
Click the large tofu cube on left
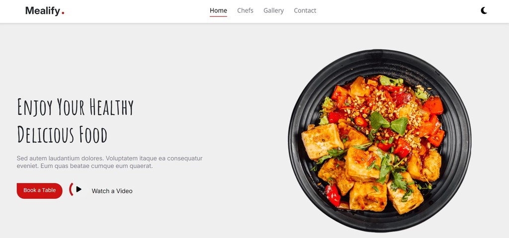point(322,141)
